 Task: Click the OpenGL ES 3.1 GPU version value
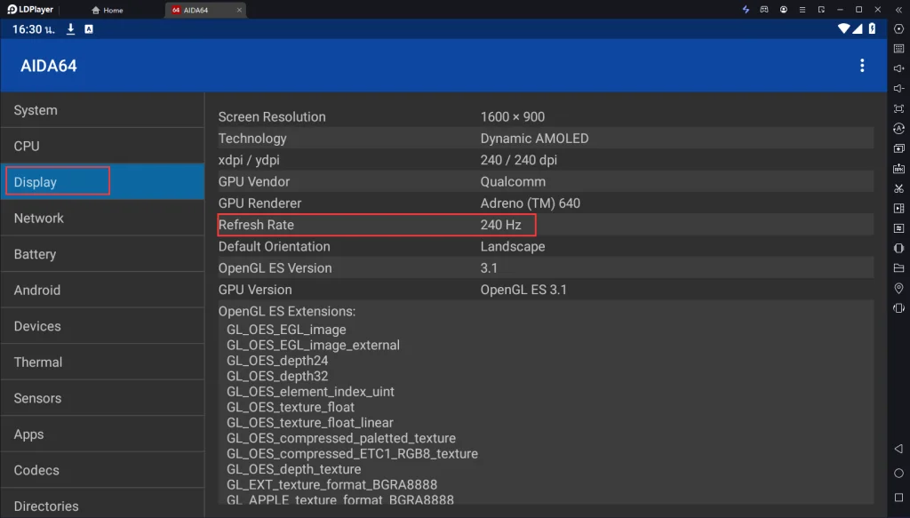tap(523, 290)
